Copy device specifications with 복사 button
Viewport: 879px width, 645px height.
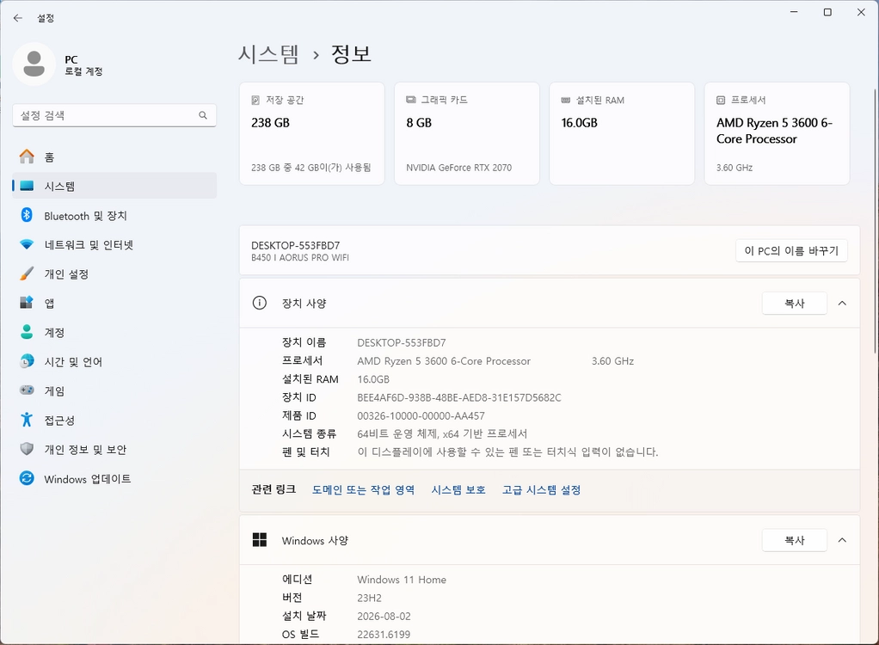point(795,304)
